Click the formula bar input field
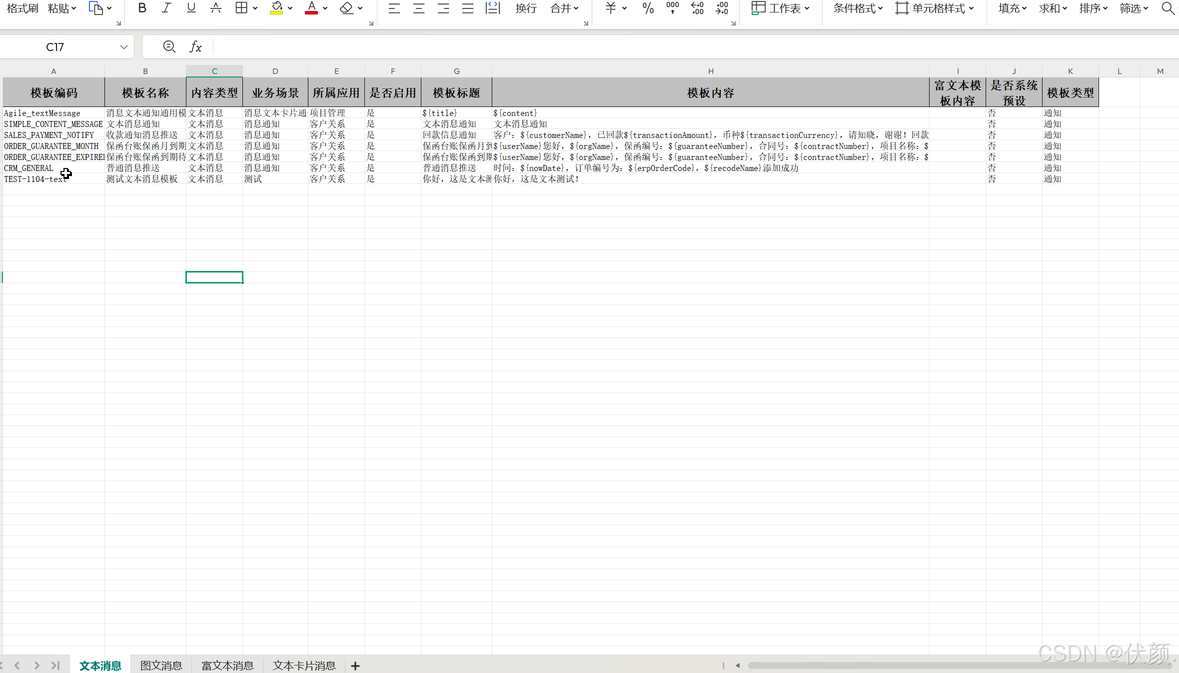Screen dimensions: 1179x673 coord(600,47)
